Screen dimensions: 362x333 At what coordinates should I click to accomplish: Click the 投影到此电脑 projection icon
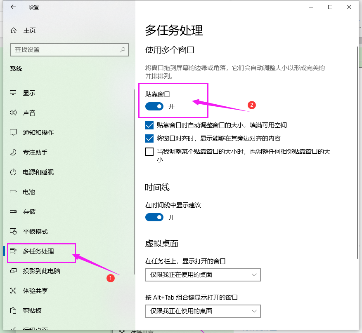13,271
